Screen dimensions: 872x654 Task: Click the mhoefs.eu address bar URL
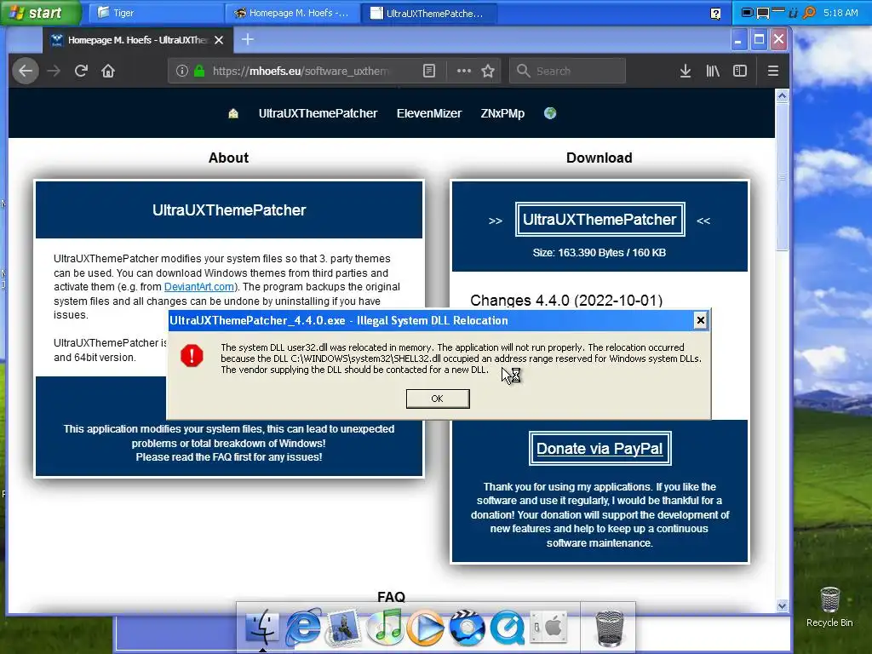tap(301, 72)
